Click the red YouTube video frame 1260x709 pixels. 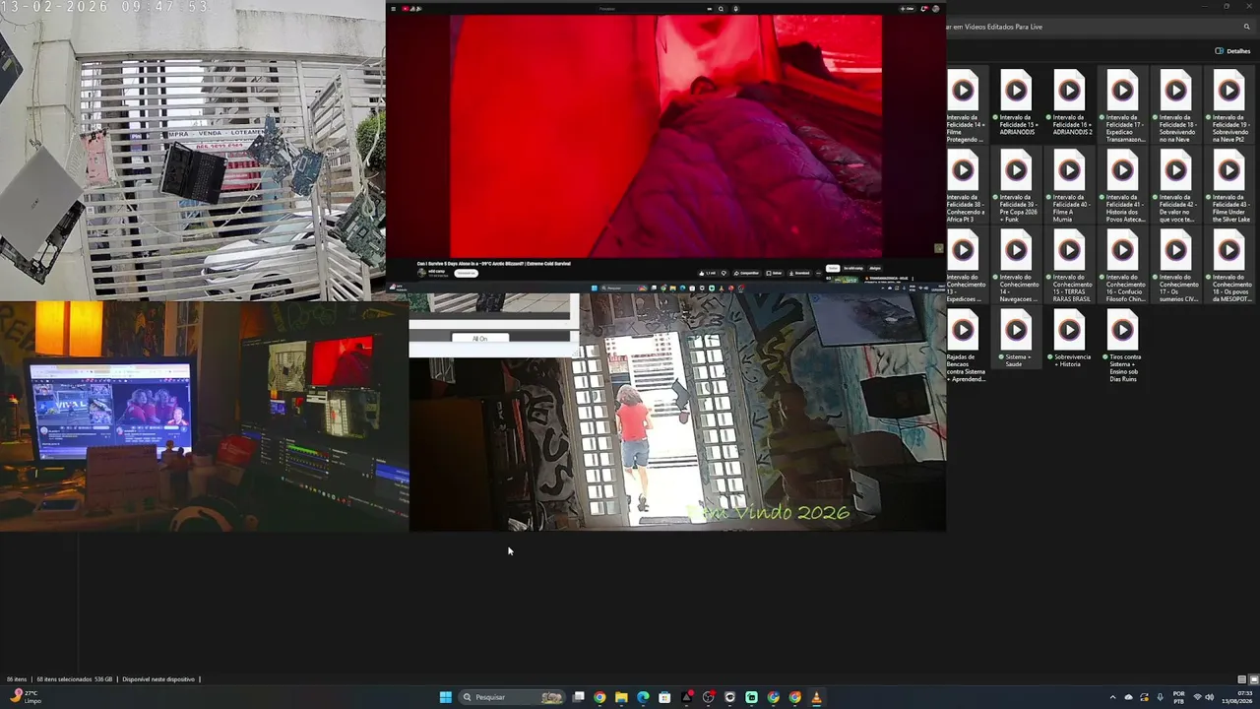click(x=665, y=136)
